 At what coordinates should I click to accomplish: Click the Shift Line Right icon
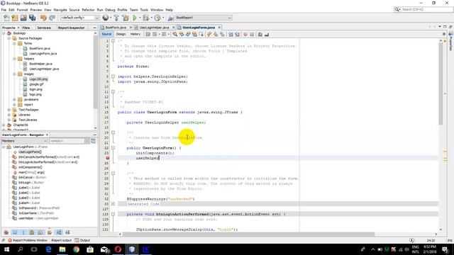[237, 35]
